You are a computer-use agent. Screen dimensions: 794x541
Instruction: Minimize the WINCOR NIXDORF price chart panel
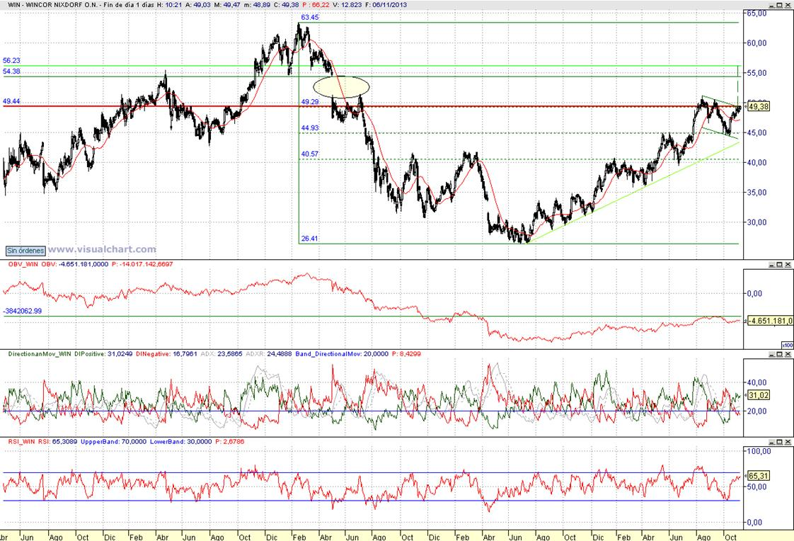coord(772,4)
